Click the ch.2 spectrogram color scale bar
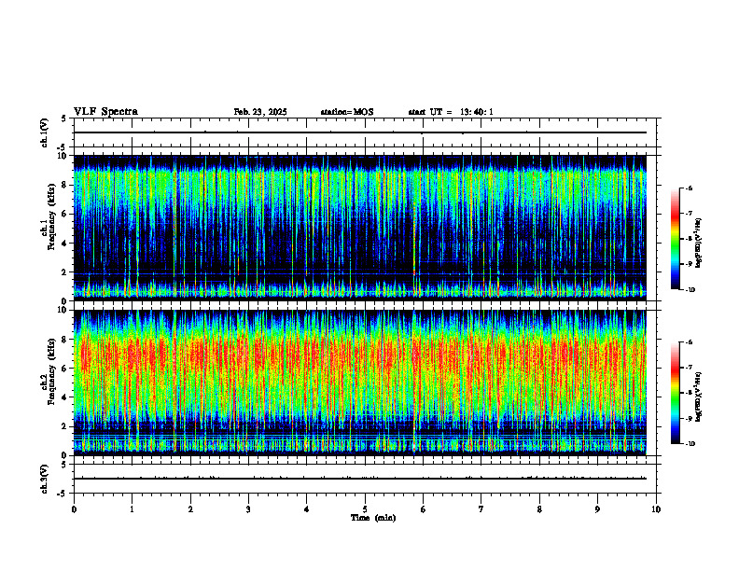This screenshot has width=739, height=571. [675, 393]
